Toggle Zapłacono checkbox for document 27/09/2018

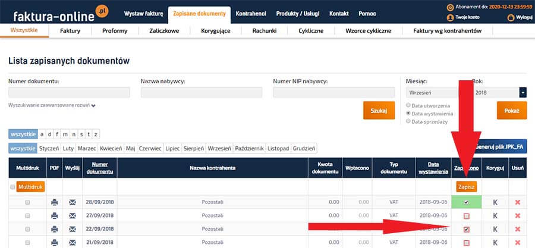[467, 216]
